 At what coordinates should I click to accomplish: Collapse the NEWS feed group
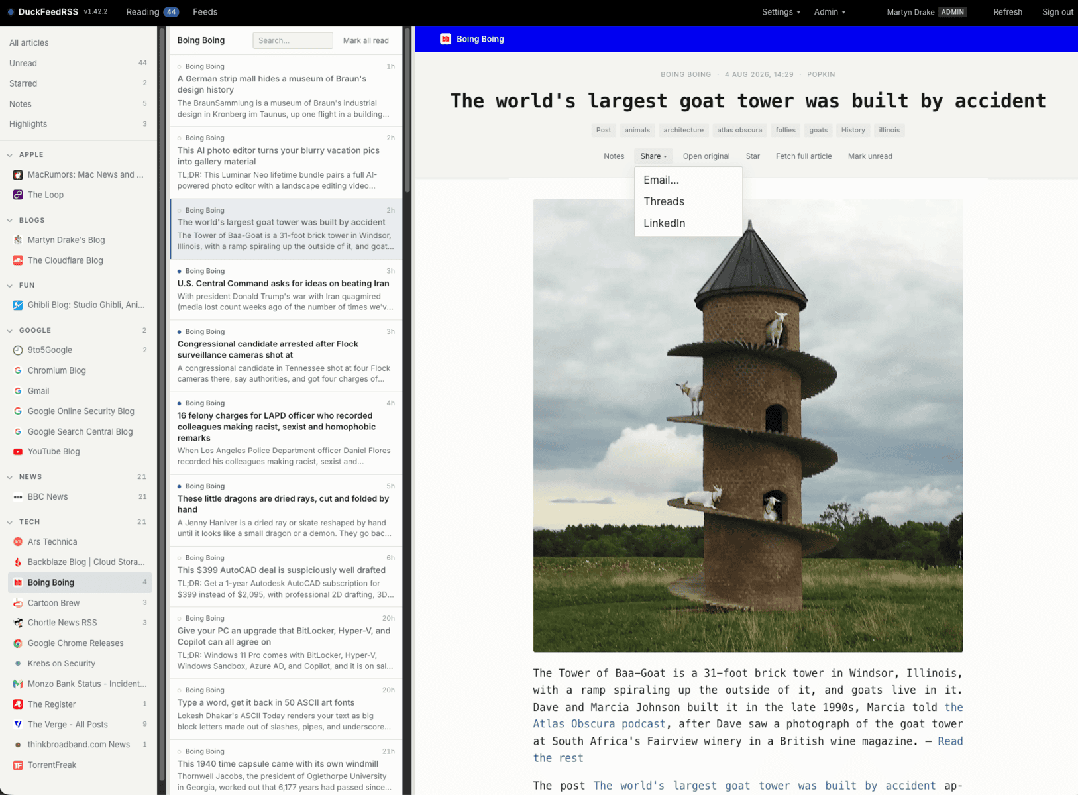[x=10, y=477]
